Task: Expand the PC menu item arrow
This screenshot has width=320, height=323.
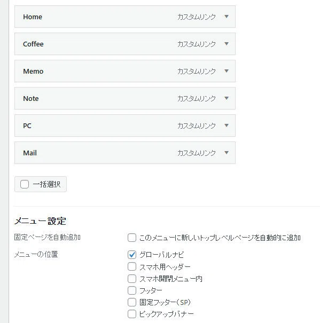Action: pos(227,125)
